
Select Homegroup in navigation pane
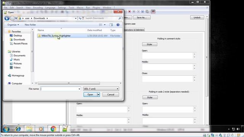click(x=18, y=76)
